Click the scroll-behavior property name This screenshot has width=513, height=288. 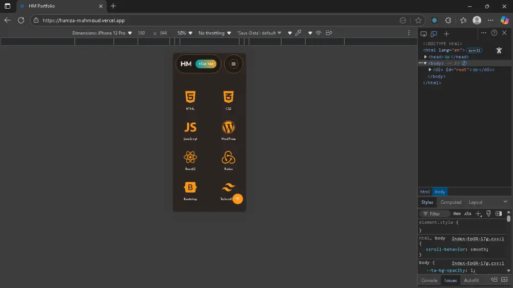click(446, 249)
